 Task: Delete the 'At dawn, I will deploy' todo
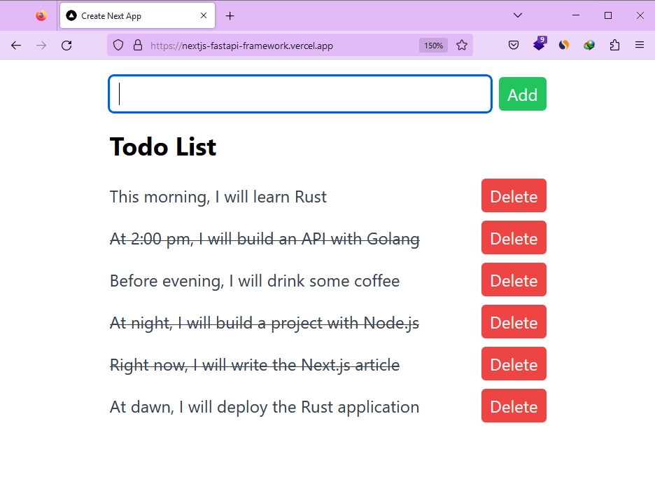514,406
